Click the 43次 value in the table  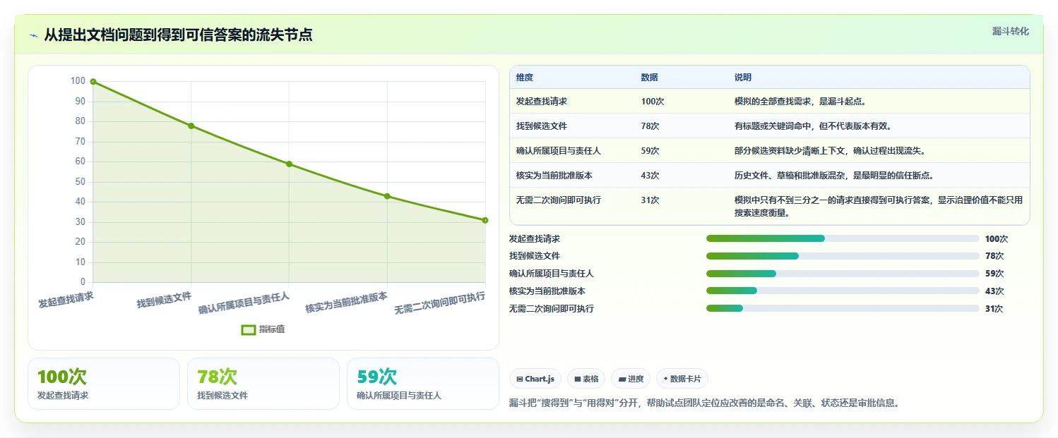(x=650, y=176)
